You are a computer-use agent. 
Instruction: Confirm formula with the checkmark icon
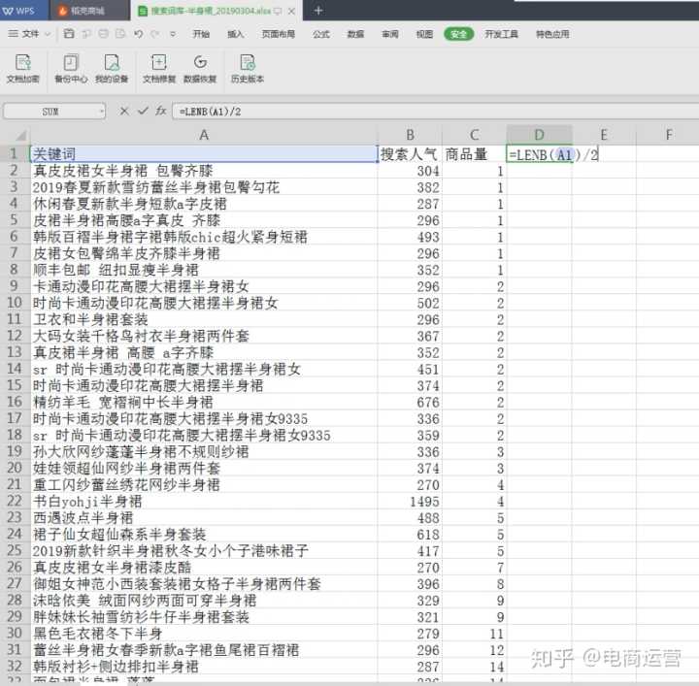tap(143, 112)
